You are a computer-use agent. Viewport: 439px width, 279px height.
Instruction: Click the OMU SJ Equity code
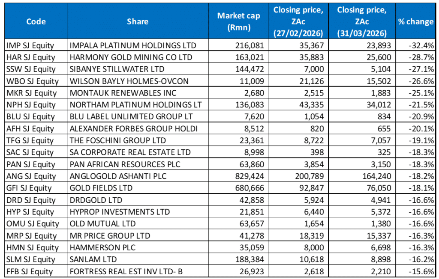pyautogui.click(x=32, y=223)
